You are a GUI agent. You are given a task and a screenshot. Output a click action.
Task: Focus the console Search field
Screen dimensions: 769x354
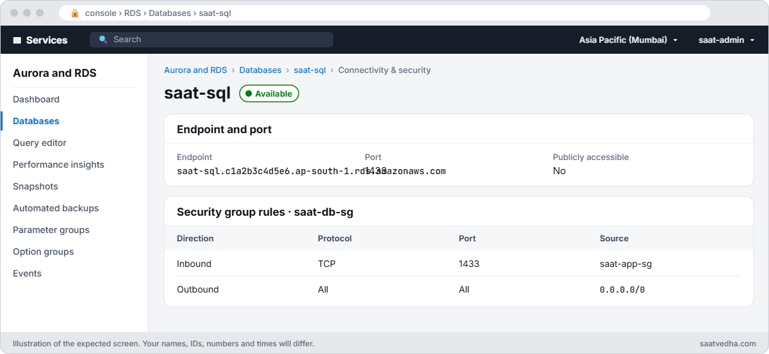(x=211, y=40)
